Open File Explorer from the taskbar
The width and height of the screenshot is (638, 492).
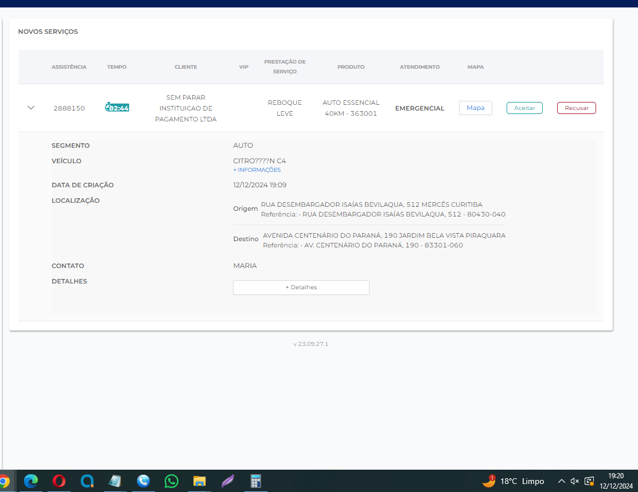coord(200,481)
